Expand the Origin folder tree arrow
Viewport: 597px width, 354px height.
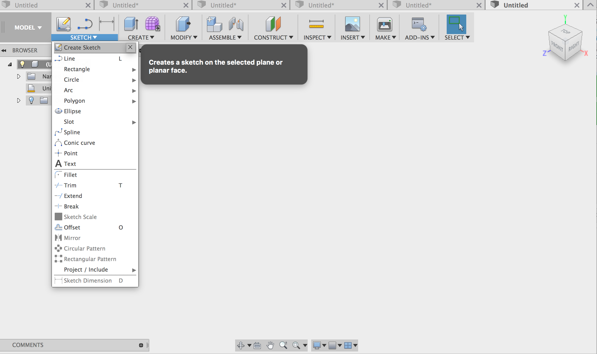coord(19,100)
